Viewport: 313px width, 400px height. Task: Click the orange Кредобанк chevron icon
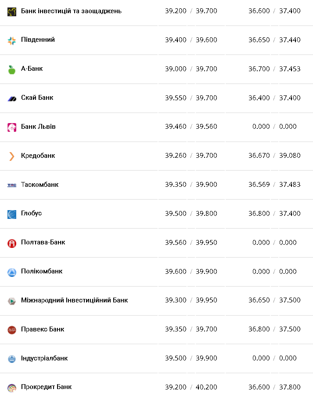click(12, 156)
